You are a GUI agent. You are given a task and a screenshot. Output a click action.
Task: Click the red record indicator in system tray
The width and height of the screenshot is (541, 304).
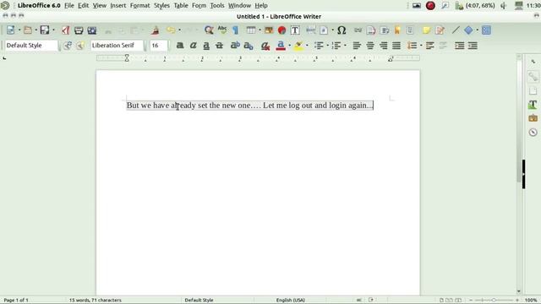coord(430,6)
